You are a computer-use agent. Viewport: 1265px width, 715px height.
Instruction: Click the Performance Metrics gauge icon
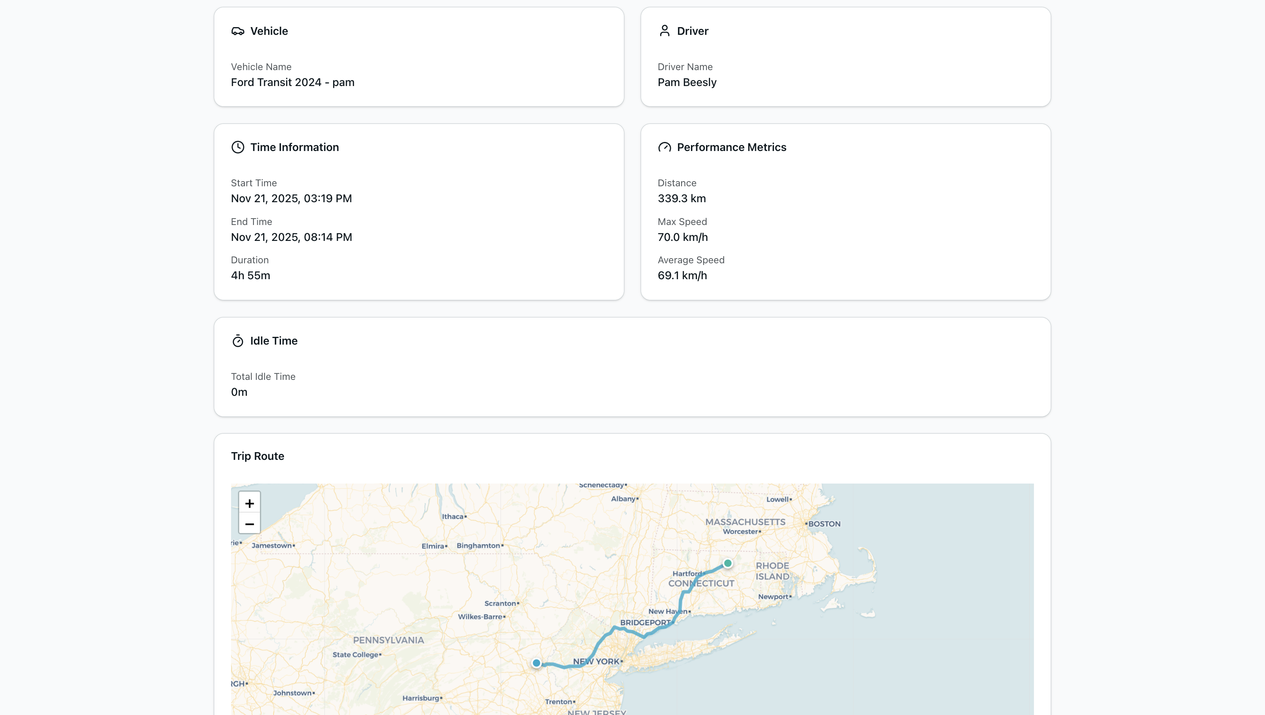coord(664,147)
